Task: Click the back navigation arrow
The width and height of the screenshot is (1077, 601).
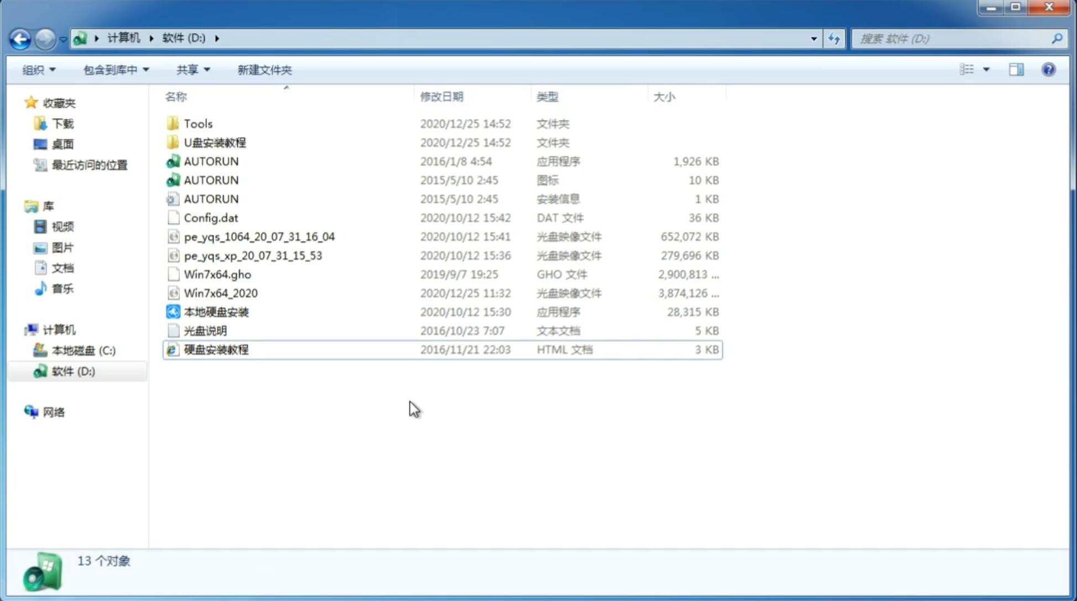Action: coord(20,38)
